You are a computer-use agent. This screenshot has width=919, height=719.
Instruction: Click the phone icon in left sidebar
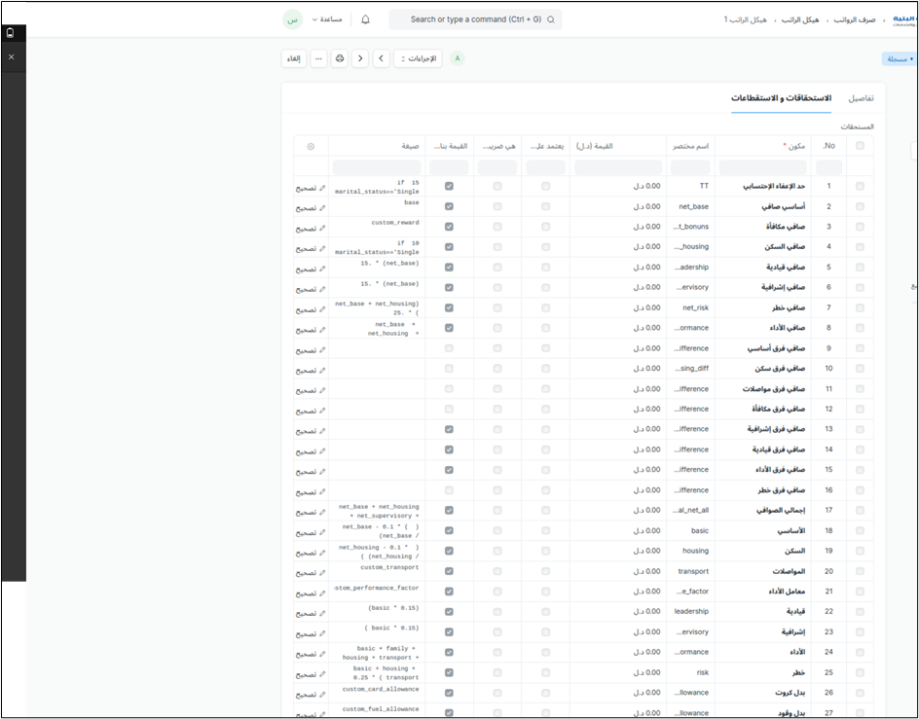pyautogui.click(x=11, y=32)
